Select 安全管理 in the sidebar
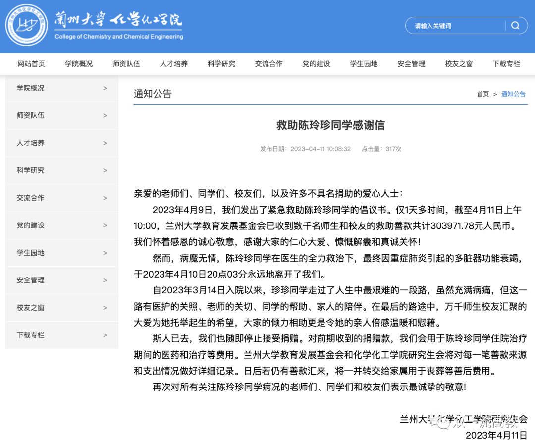 coord(62,280)
